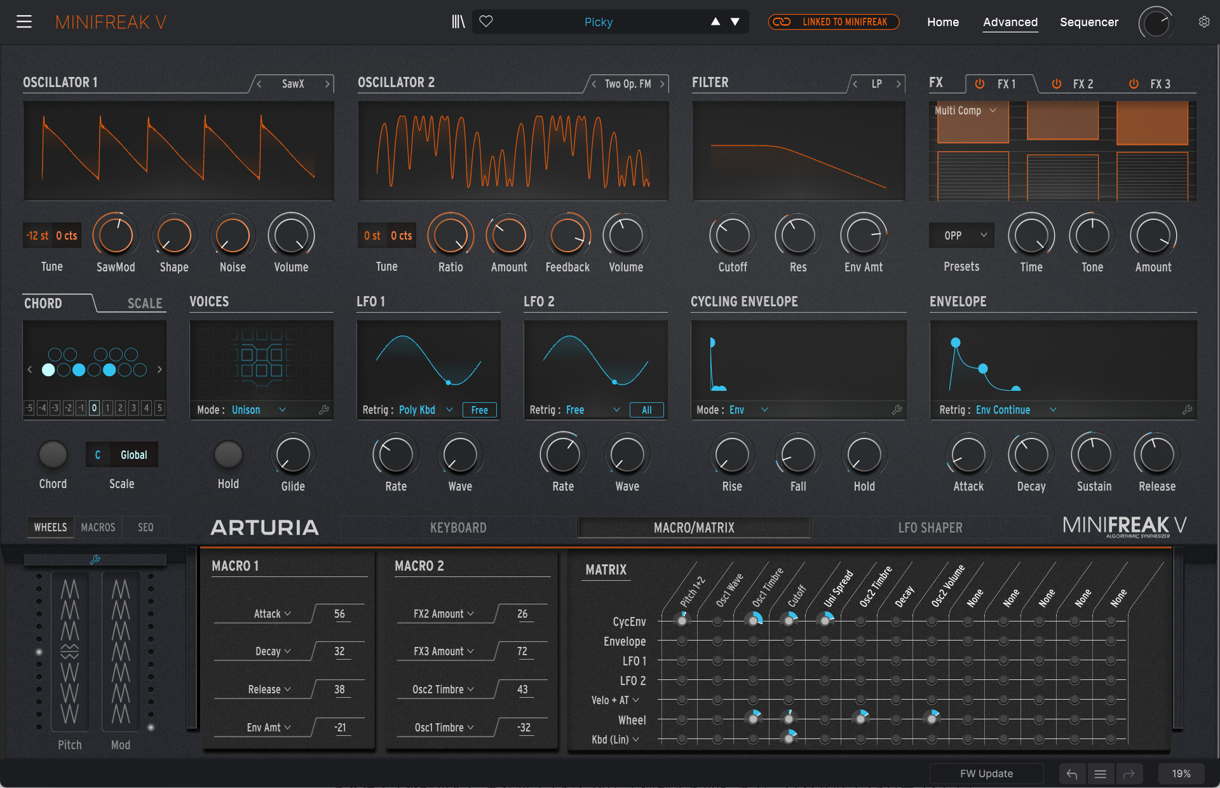Toggle LFO 1 Free button
Viewport: 1220px width, 788px height.
pyautogui.click(x=480, y=410)
